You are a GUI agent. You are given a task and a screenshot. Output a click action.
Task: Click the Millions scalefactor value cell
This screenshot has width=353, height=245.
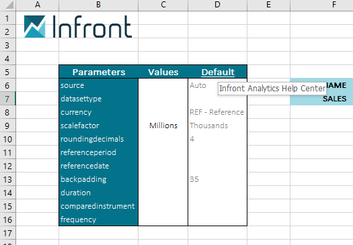click(x=163, y=126)
